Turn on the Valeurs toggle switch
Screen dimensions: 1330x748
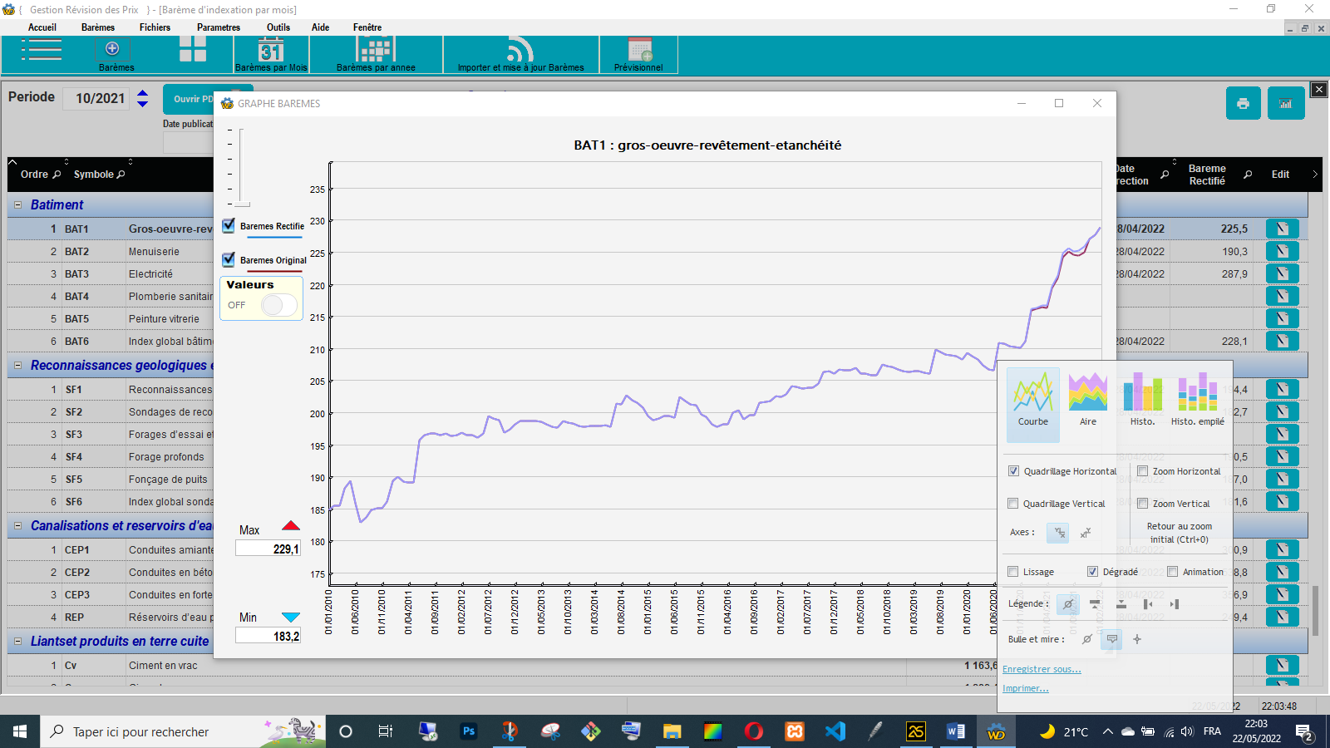(x=278, y=305)
